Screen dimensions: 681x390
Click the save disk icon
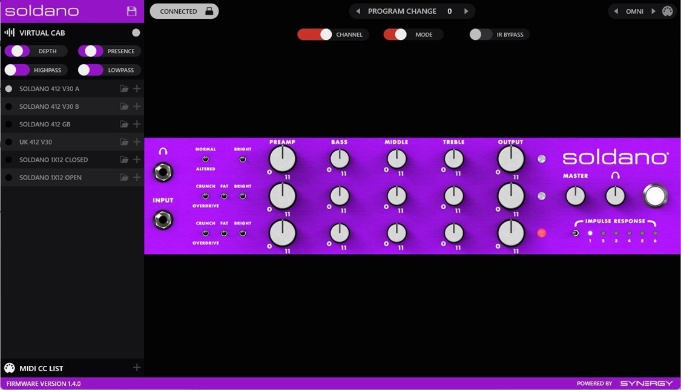click(x=131, y=11)
